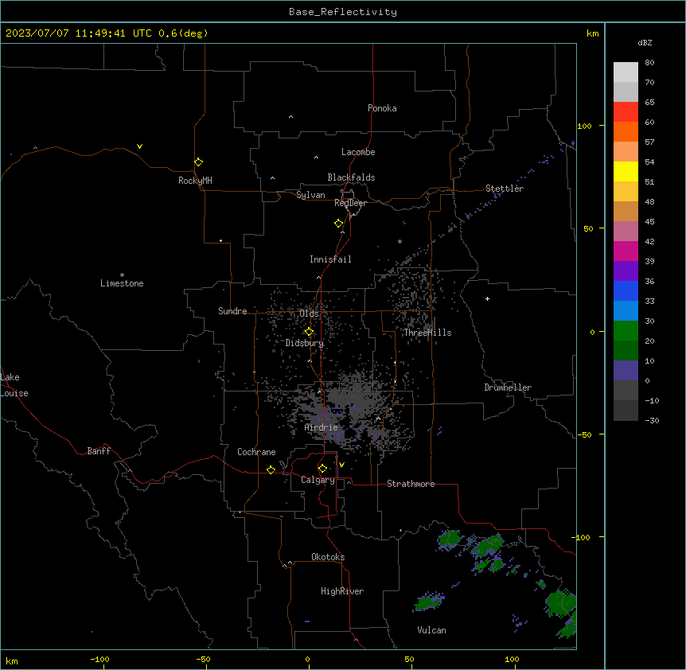The image size is (686, 670).
Task: Select the Drumheller label
Action: (x=508, y=388)
